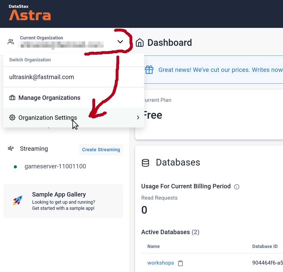Click the Databases heading
This screenshot has width=283, height=272.
click(178, 162)
